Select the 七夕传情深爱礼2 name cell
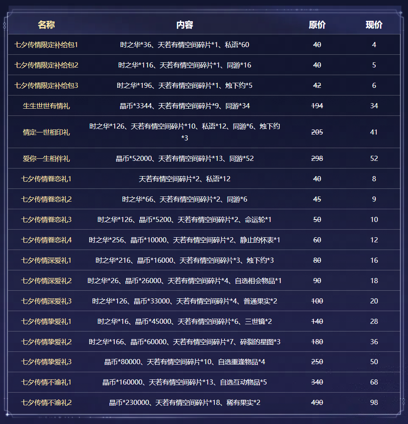This screenshot has width=408, height=424. 46,281
